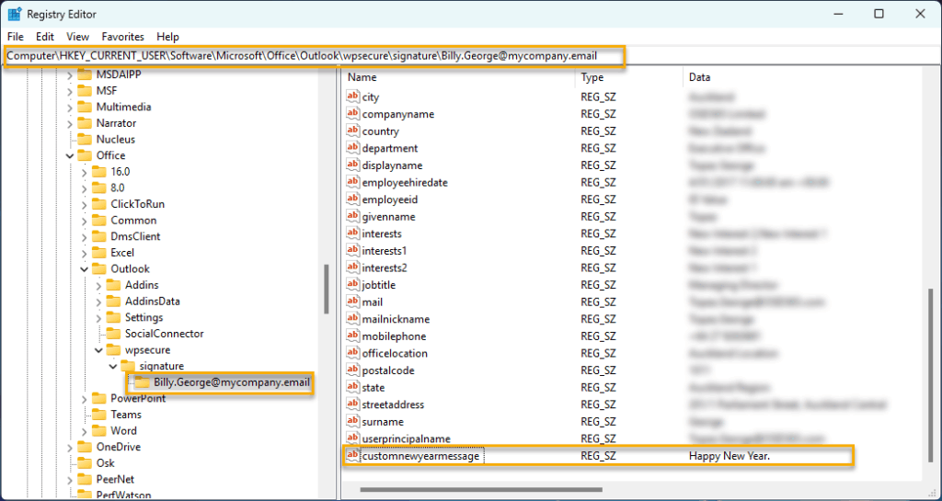This screenshot has width=942, height=501.
Task: Select the Nucleus folder icon
Action: point(84,139)
